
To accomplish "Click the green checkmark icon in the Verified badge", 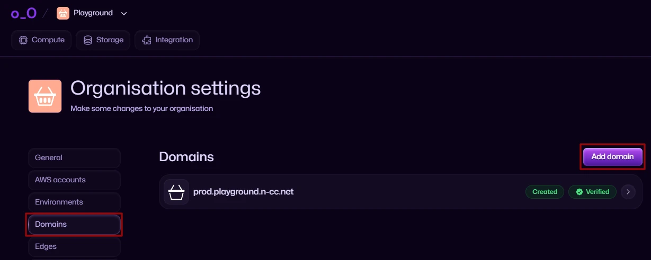I will coord(579,192).
